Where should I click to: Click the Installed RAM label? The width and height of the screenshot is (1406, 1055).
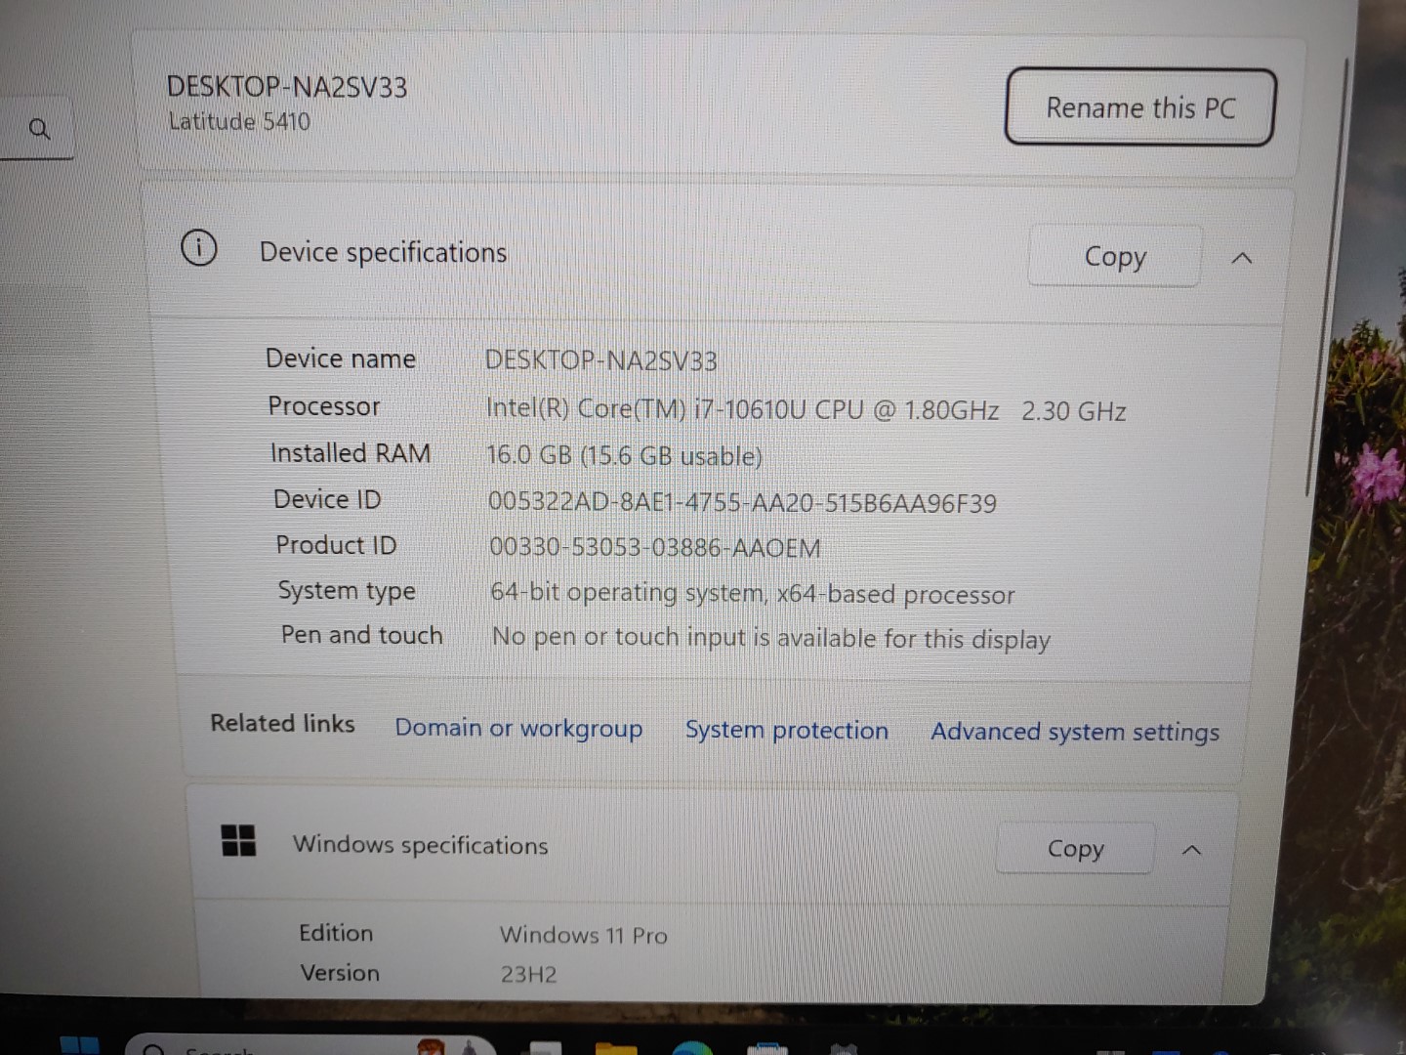pos(351,453)
